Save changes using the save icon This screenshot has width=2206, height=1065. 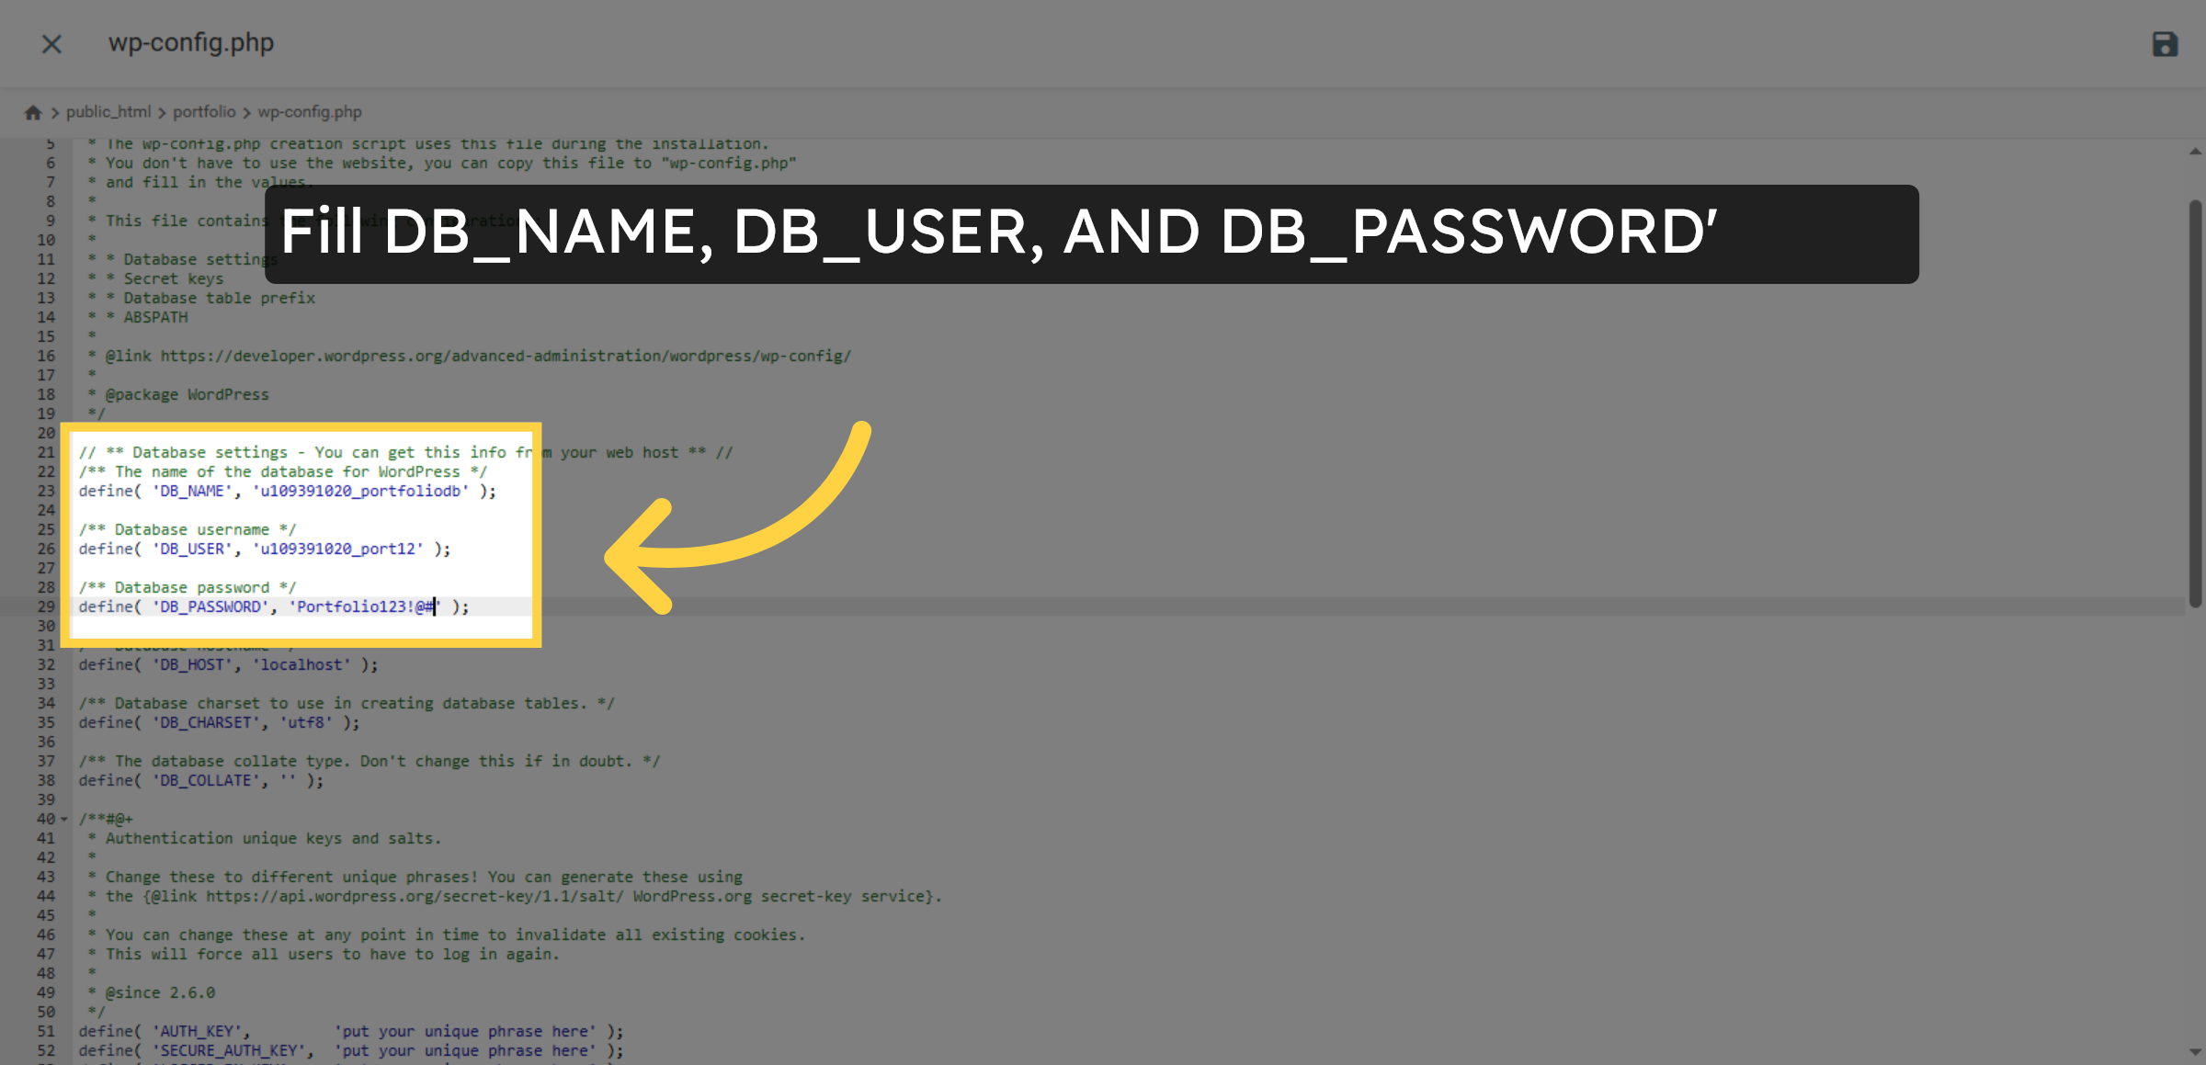coord(2165,43)
